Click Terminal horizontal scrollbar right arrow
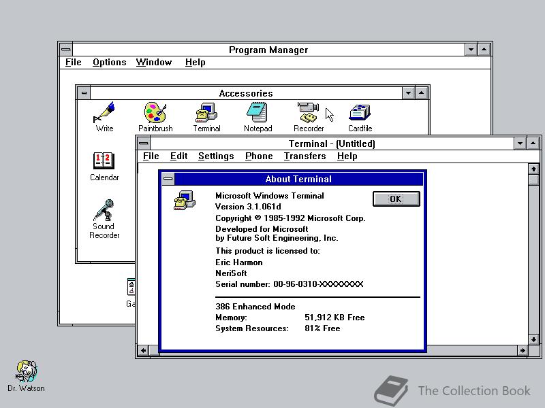 (523, 350)
